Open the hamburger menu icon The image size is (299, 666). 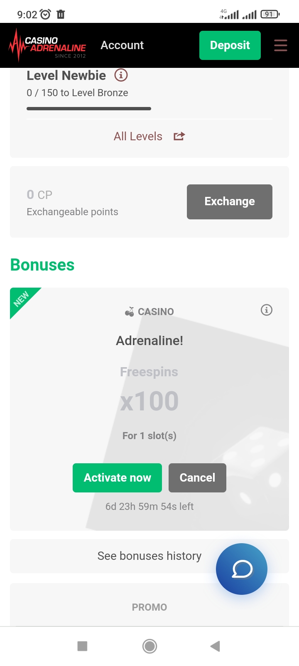(x=281, y=45)
